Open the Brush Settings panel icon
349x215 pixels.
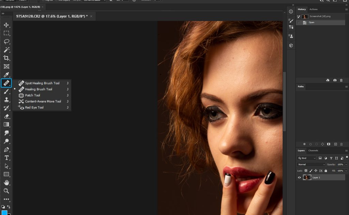291,20
